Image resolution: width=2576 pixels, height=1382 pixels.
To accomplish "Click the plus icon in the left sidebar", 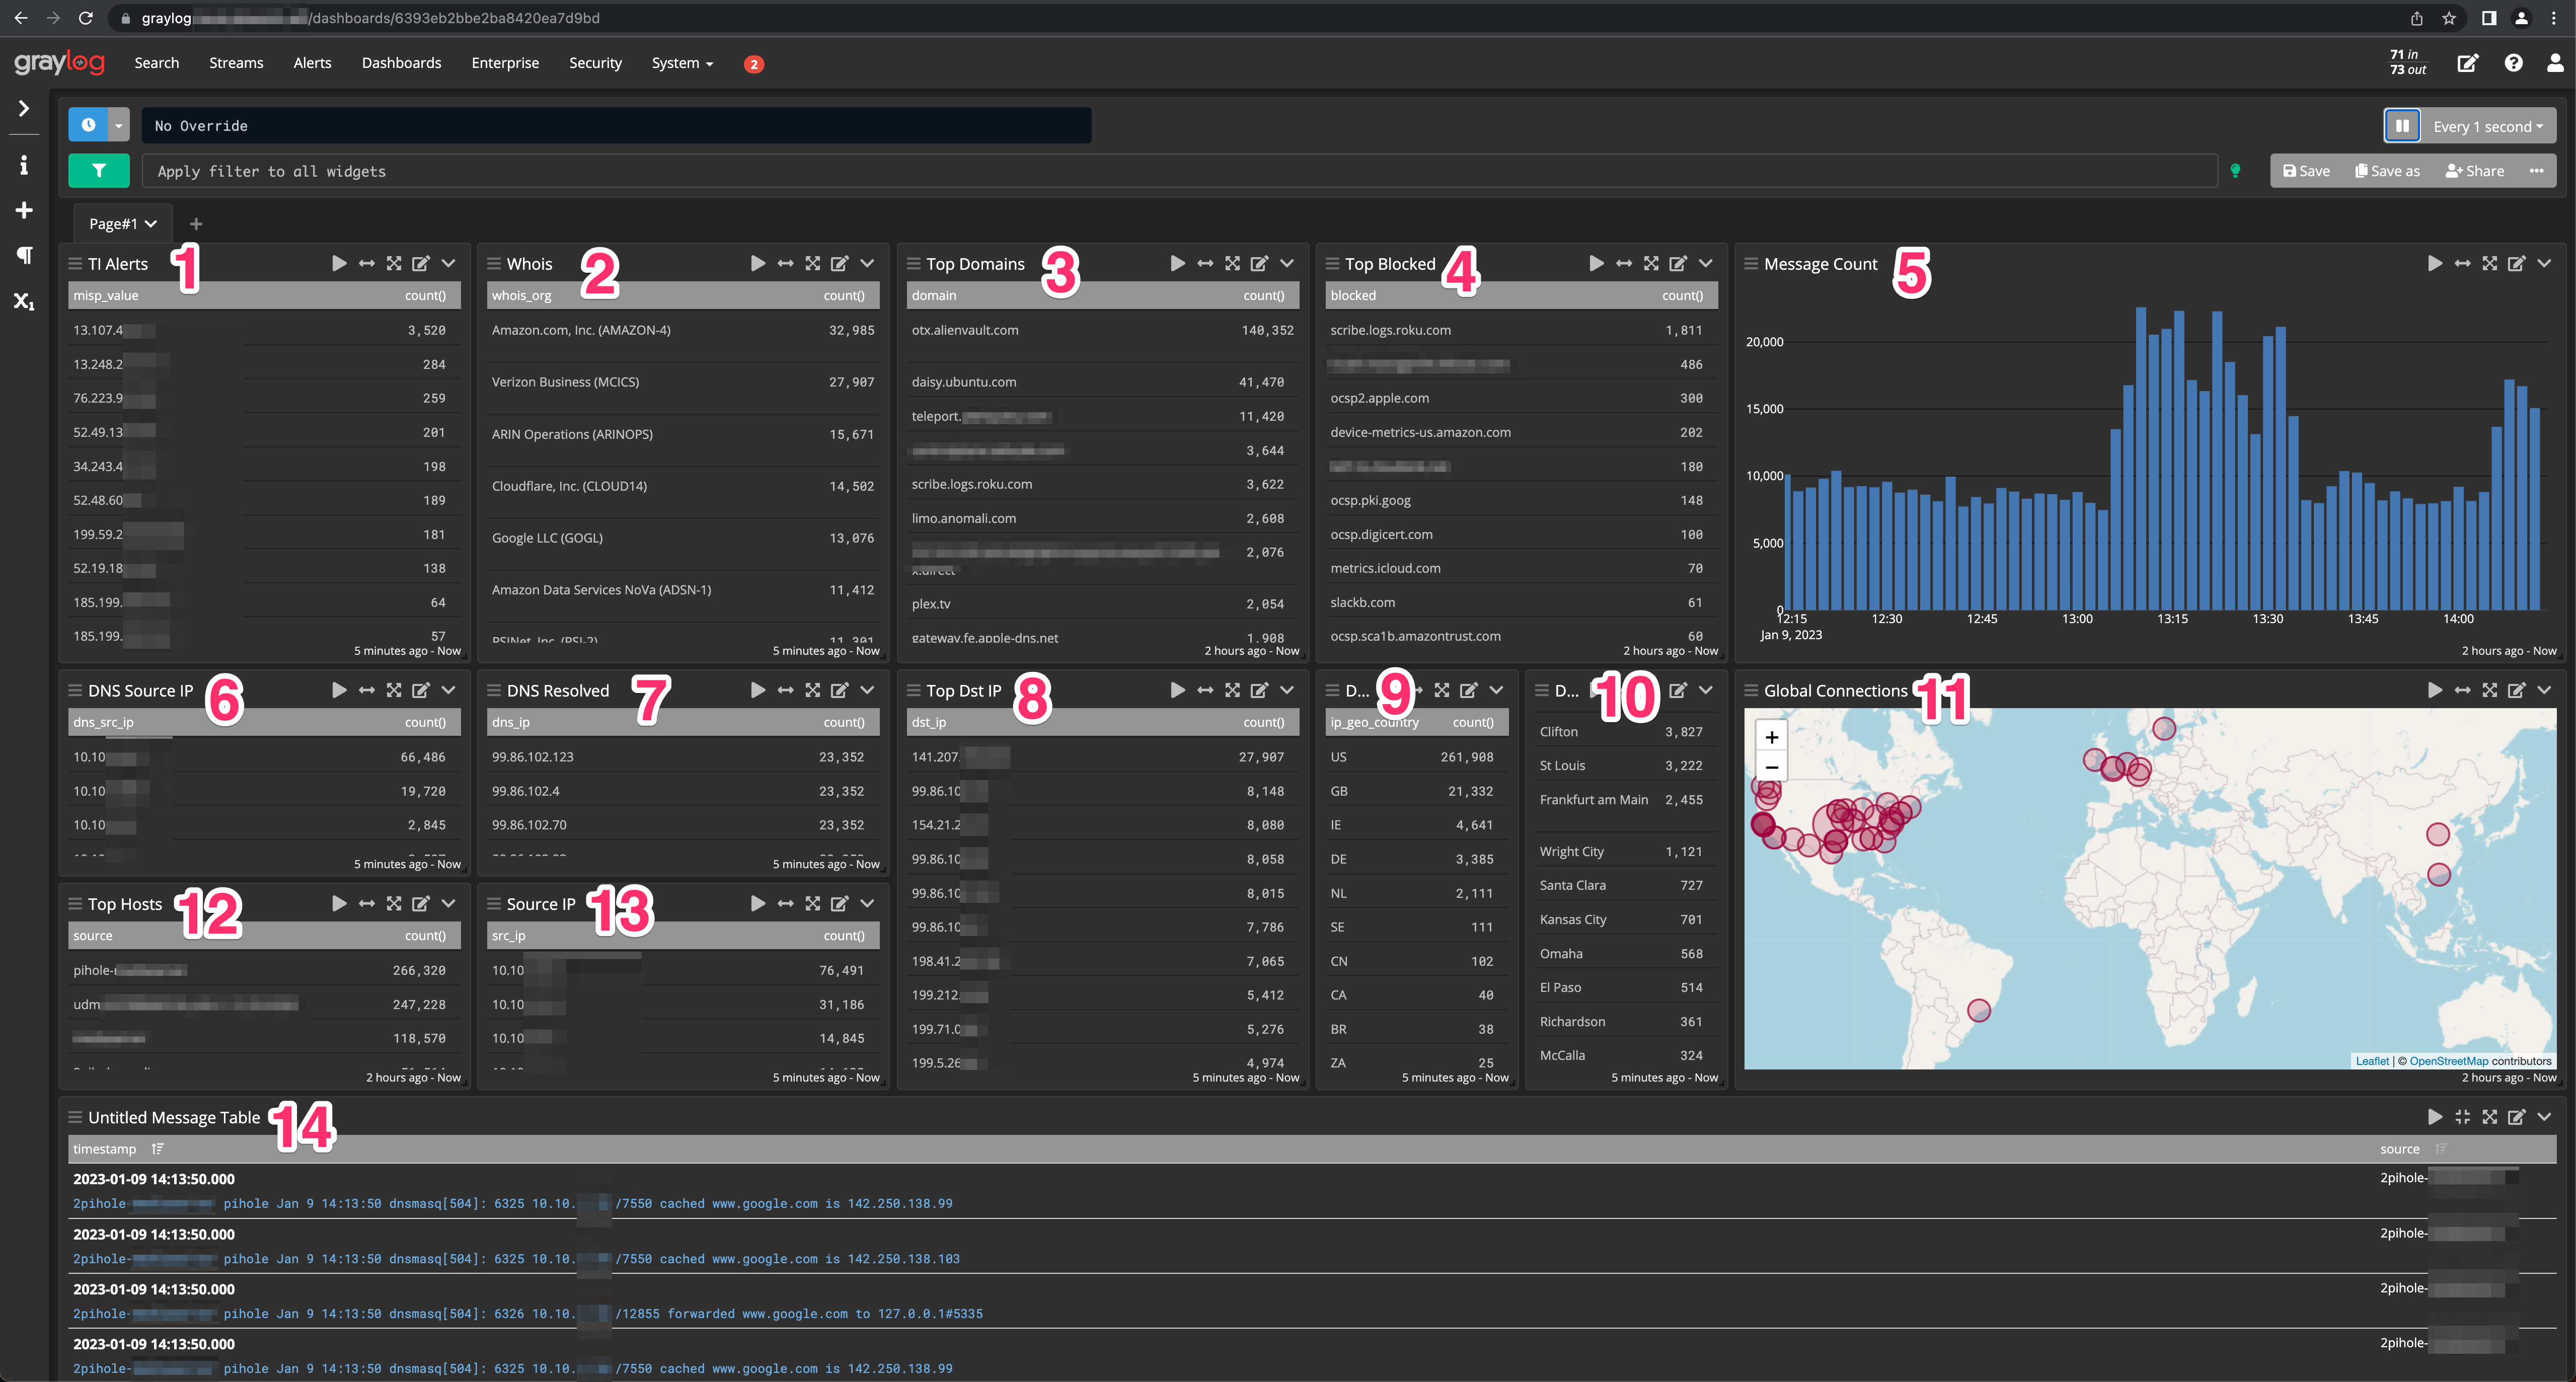I will point(23,210).
